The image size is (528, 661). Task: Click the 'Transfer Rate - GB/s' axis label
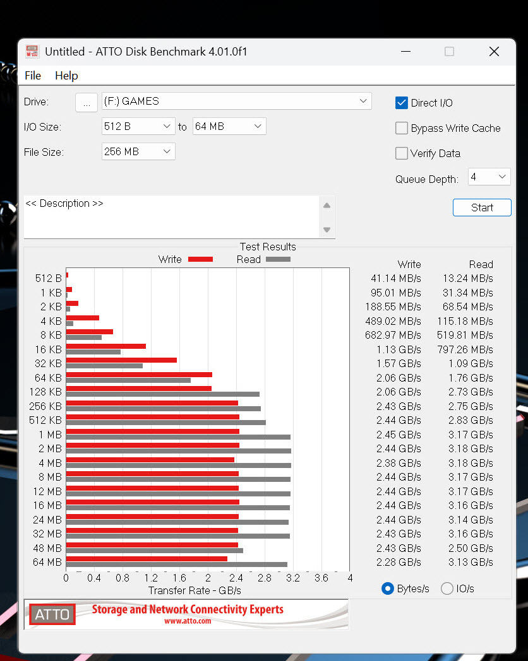tap(195, 590)
